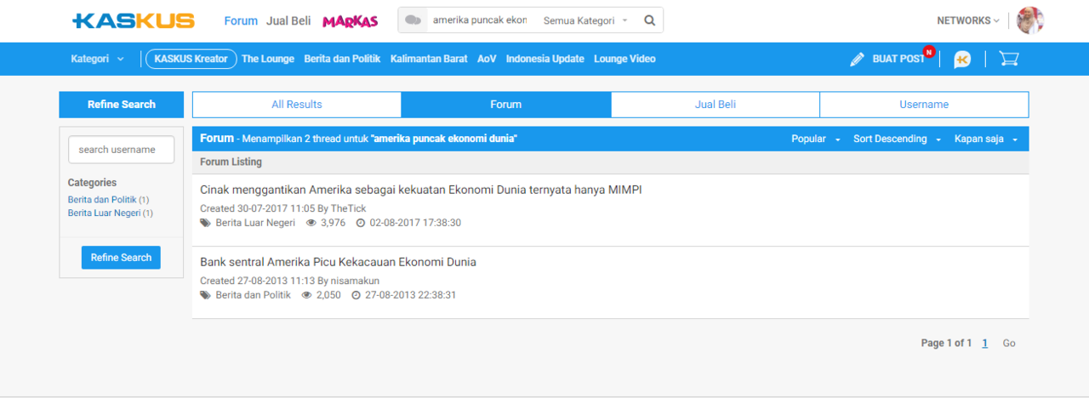Switch to the Jual Beli results tab
The image size is (1089, 398).
[716, 105]
